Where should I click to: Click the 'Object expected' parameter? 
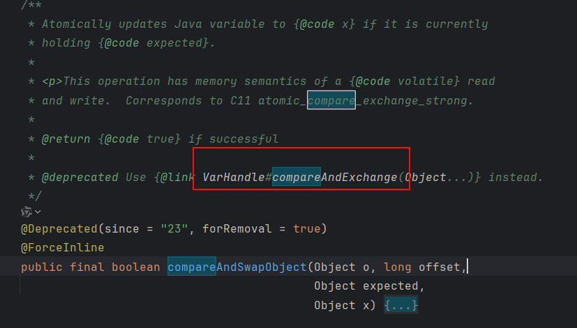point(366,286)
